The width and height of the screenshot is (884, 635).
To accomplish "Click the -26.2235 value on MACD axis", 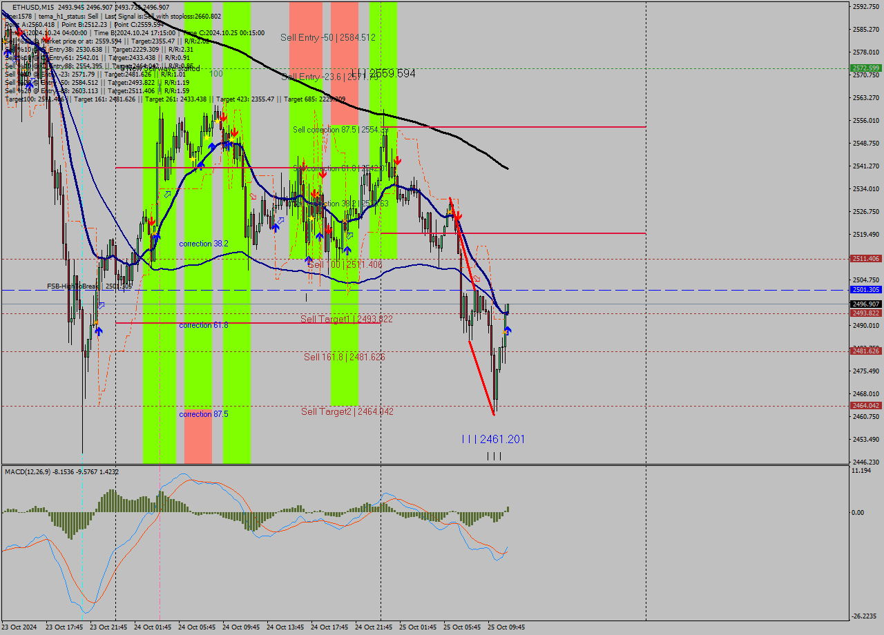I will (x=864, y=616).
